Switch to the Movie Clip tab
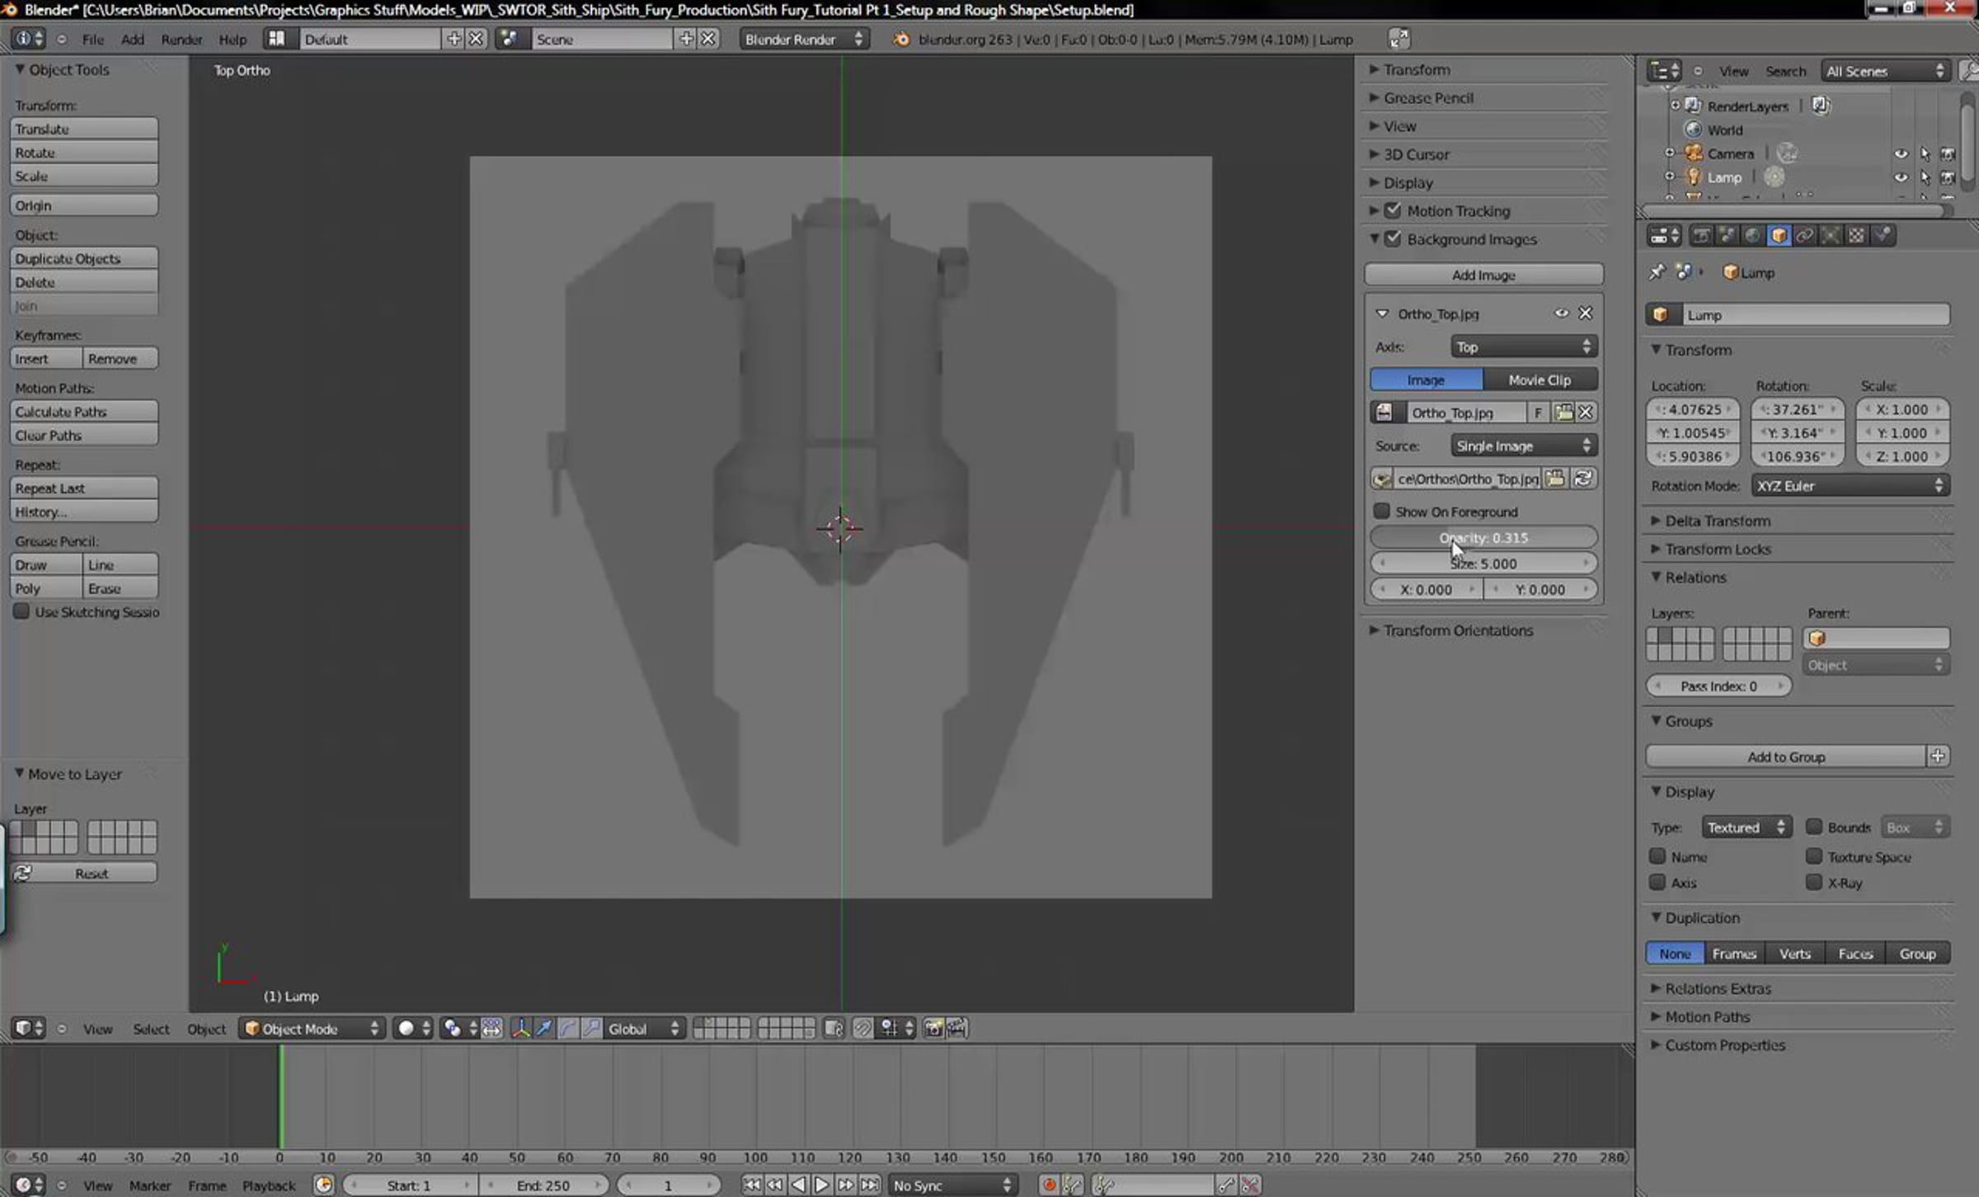The width and height of the screenshot is (1979, 1197). coord(1539,380)
